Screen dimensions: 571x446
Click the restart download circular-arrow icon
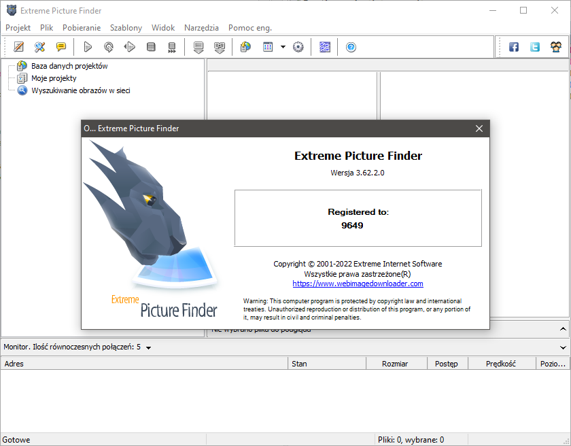[x=109, y=47]
